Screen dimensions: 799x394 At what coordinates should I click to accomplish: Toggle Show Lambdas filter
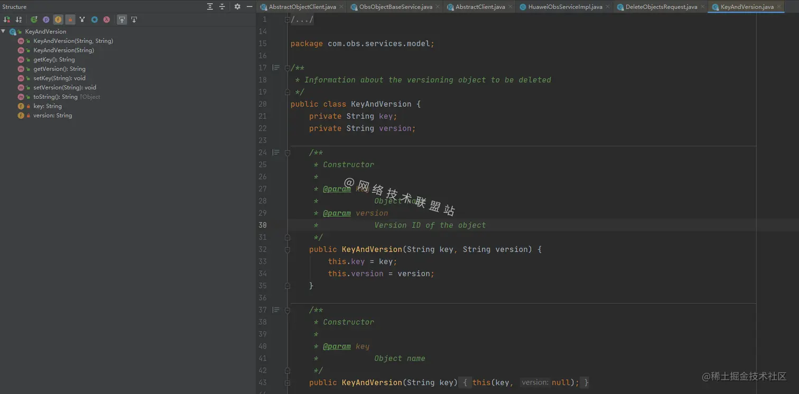pyautogui.click(x=107, y=20)
